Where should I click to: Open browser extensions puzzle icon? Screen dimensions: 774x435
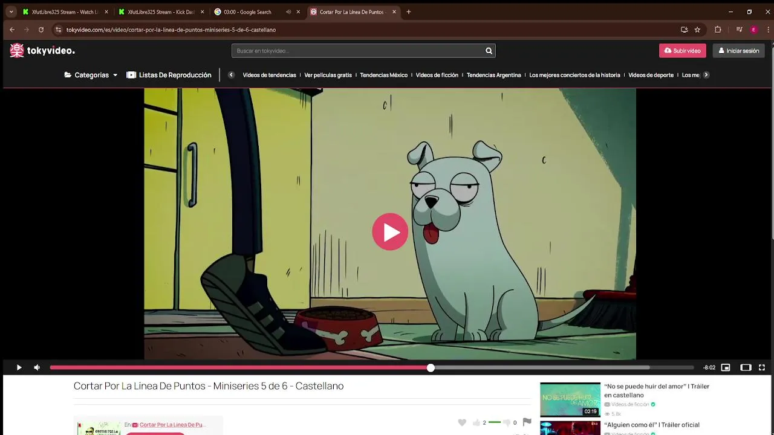tap(718, 30)
